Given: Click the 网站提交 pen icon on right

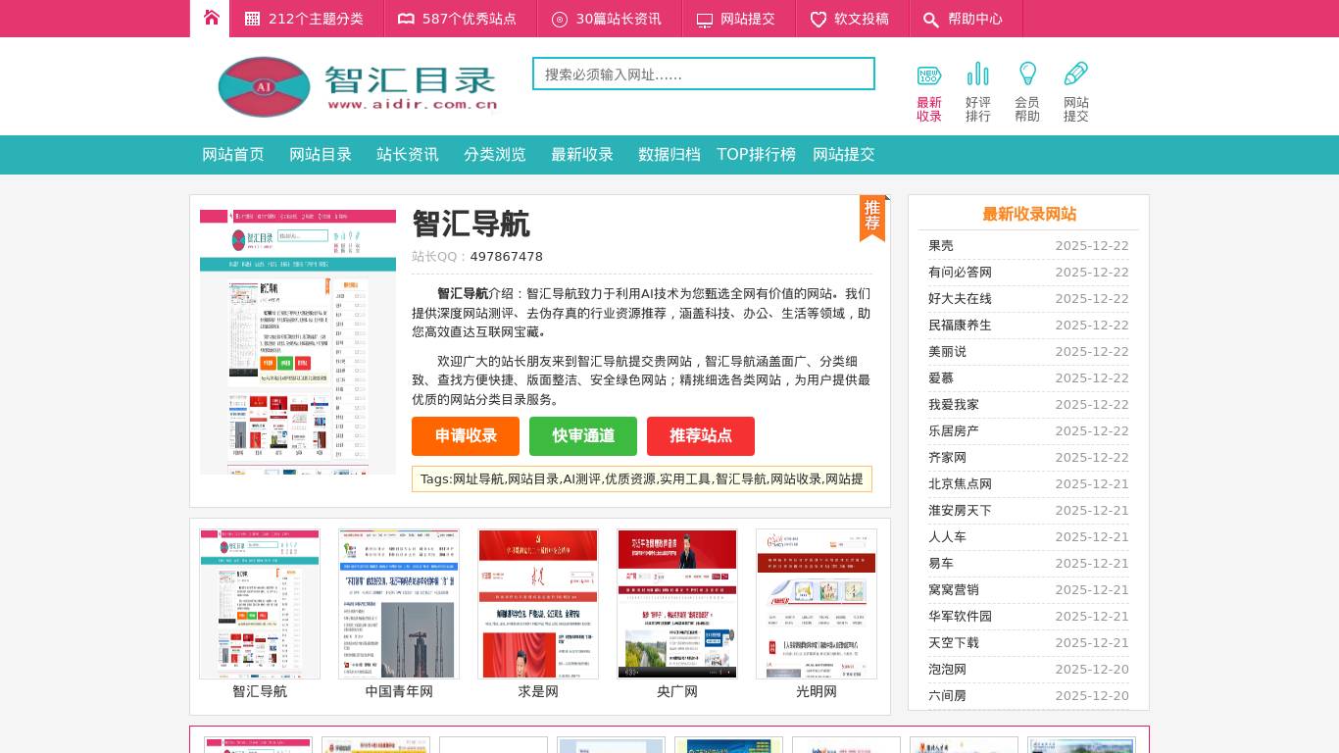Looking at the screenshot, I should coord(1076,74).
